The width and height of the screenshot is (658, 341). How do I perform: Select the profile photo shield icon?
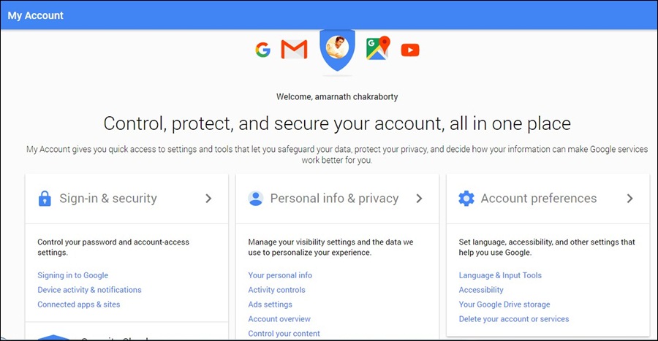click(x=337, y=50)
